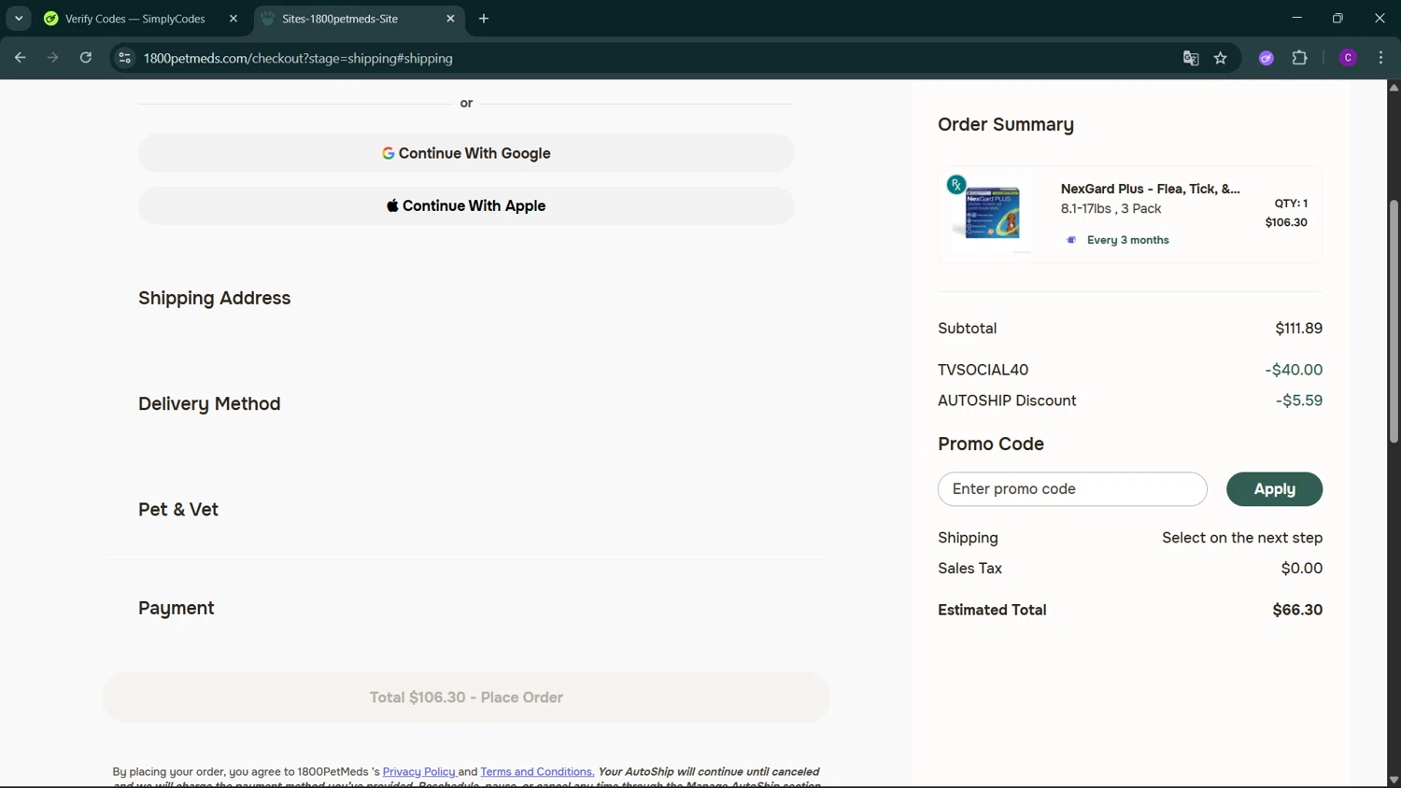Bookmark this page with star icon
Viewport: 1401px width, 788px height.
click(1221, 58)
